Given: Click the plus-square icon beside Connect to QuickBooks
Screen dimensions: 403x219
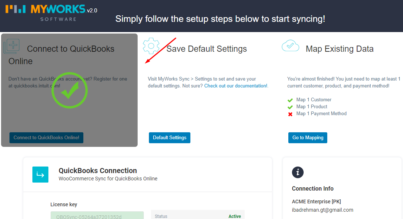Looking at the screenshot, I should [x=12, y=47].
